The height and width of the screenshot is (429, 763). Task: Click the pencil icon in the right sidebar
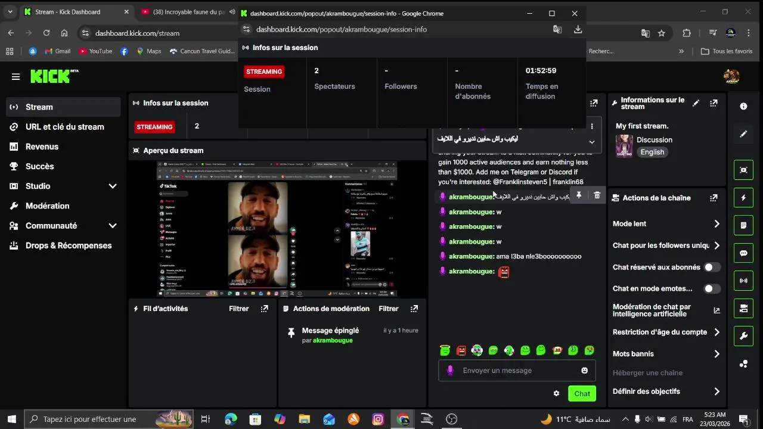tap(743, 134)
